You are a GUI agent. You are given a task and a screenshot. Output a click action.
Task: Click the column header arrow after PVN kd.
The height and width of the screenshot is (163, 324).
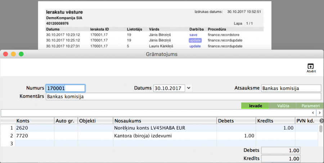click(321, 121)
